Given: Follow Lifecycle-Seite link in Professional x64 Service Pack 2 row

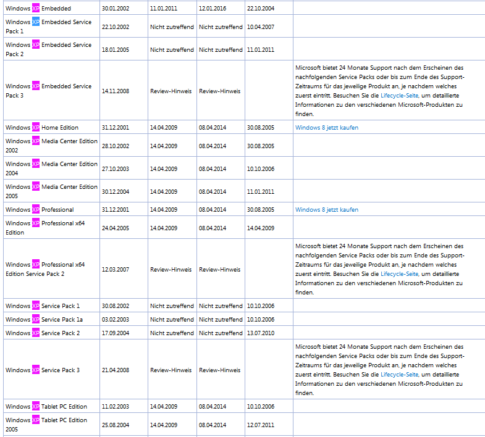Looking at the screenshot, I should pos(400,274).
